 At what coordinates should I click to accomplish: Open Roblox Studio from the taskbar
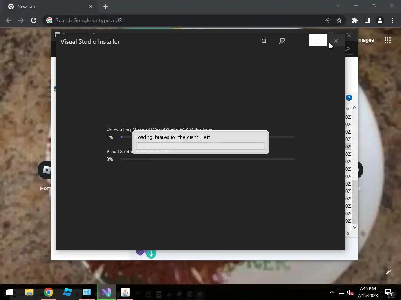[67, 292]
